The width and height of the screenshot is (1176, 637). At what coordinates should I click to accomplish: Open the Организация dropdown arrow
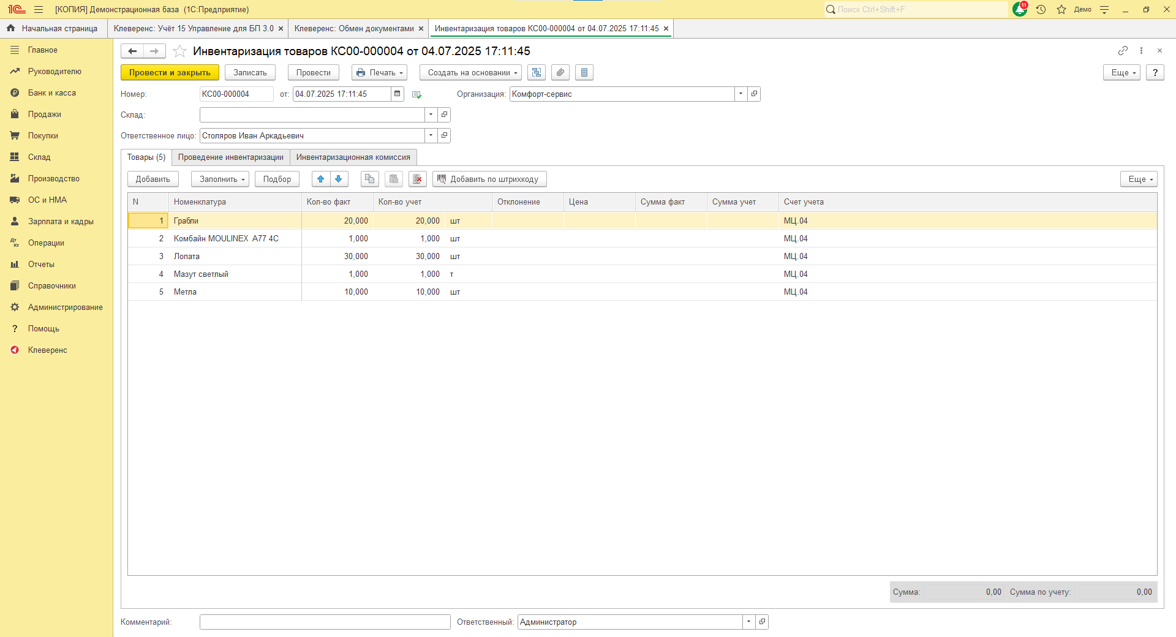pyautogui.click(x=741, y=94)
